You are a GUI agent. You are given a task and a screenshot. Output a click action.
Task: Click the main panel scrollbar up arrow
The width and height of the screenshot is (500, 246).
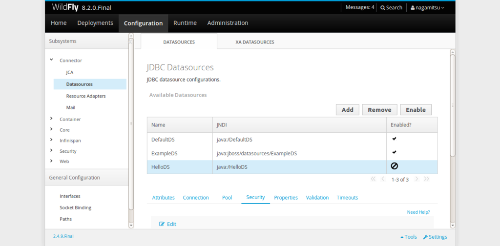453,52
